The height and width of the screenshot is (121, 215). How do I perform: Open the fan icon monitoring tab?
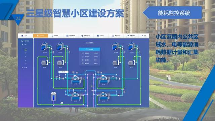pyautogui.click(x=86, y=36)
